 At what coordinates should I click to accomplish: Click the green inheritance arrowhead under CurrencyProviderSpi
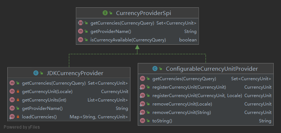click(137, 47)
